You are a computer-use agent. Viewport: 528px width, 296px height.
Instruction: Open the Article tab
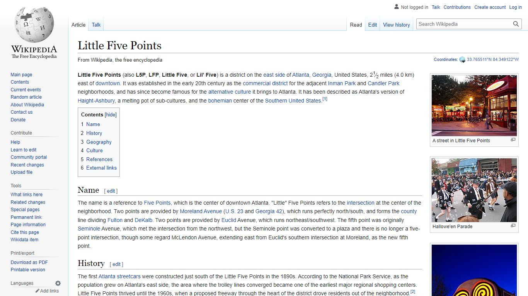pyautogui.click(x=78, y=25)
